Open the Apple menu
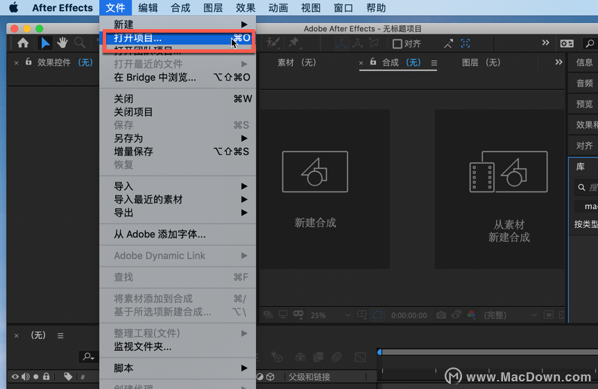The height and width of the screenshot is (389, 598). coord(14,8)
